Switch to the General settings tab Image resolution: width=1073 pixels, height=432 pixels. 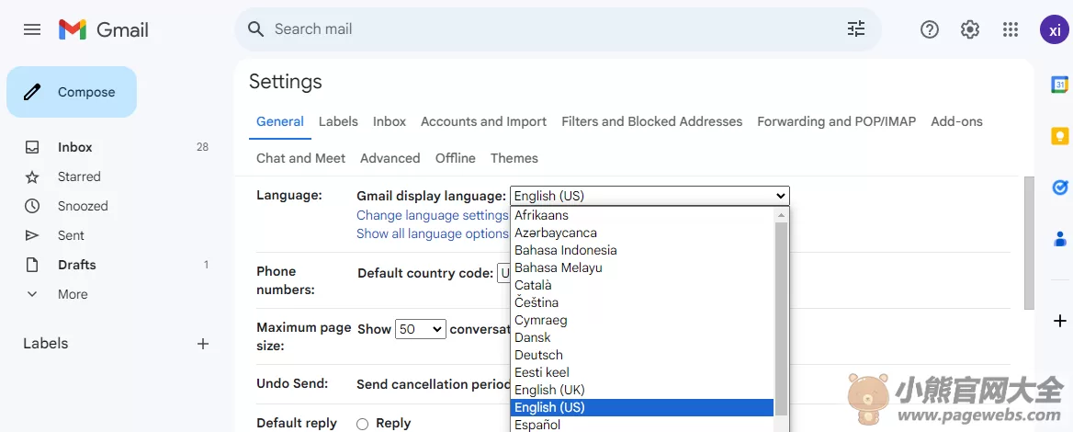click(280, 122)
